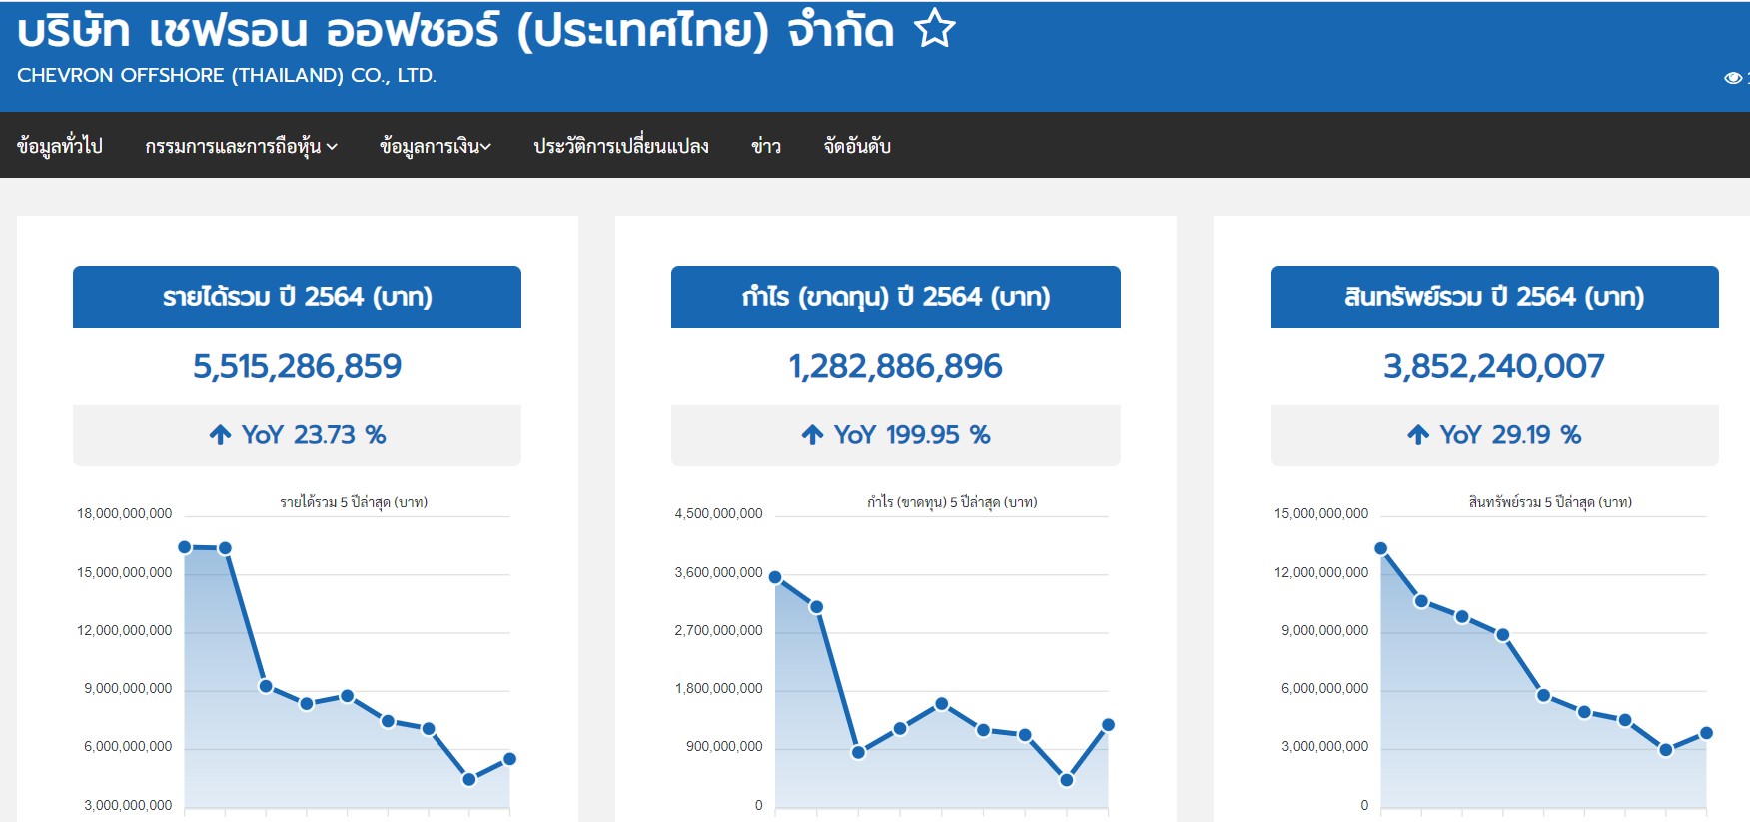The height and width of the screenshot is (822, 1750).
Task: Click the lowest data point in the revenue chart
Action: click(469, 779)
